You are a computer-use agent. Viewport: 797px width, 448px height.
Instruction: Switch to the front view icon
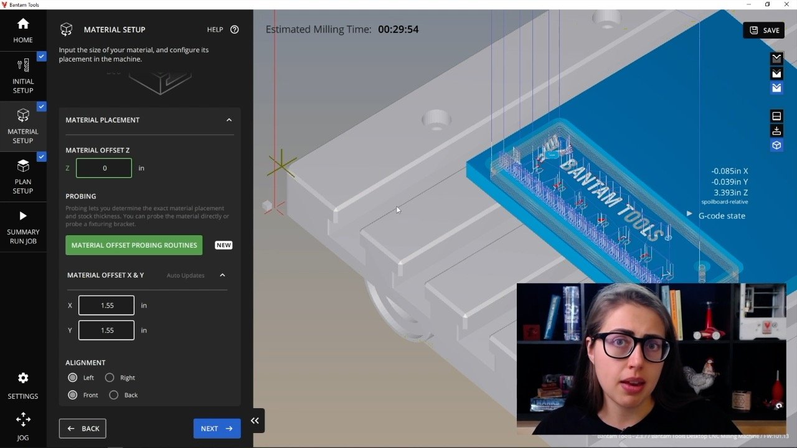click(x=776, y=116)
